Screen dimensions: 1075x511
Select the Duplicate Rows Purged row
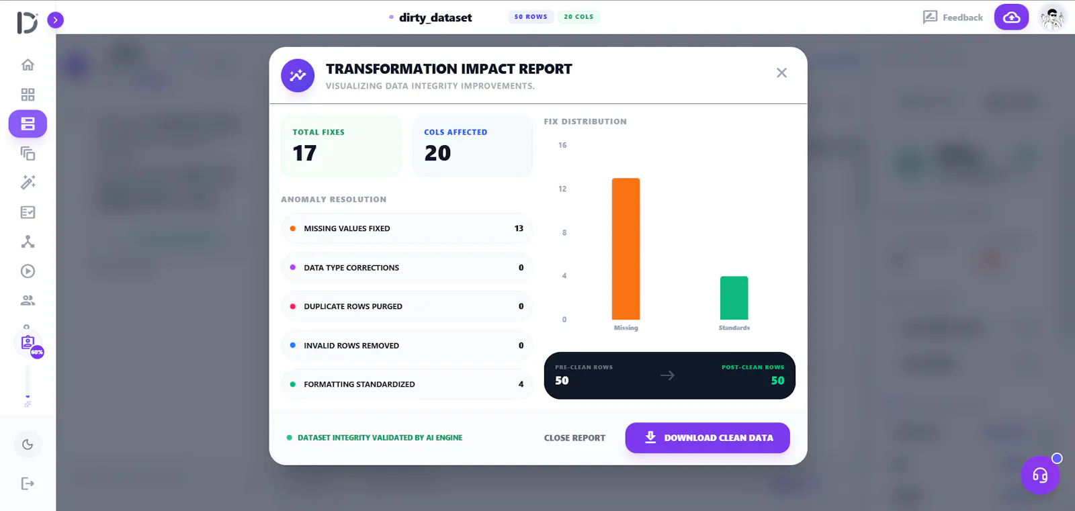point(406,306)
